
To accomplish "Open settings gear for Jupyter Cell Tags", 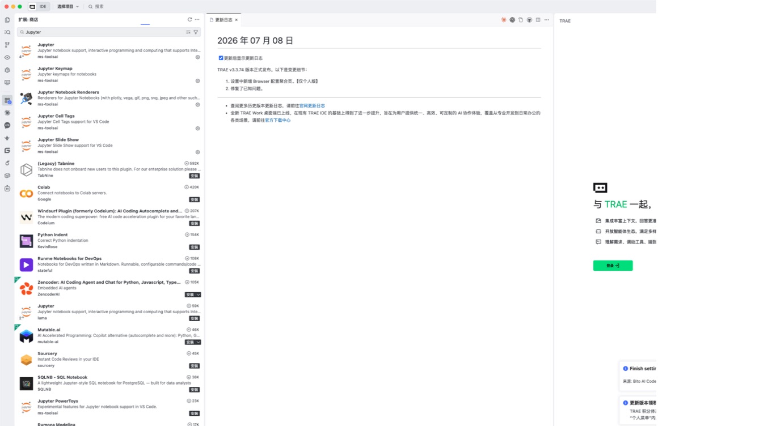I will pos(197,129).
